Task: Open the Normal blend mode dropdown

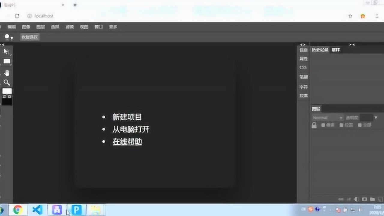Action: pyautogui.click(x=328, y=118)
